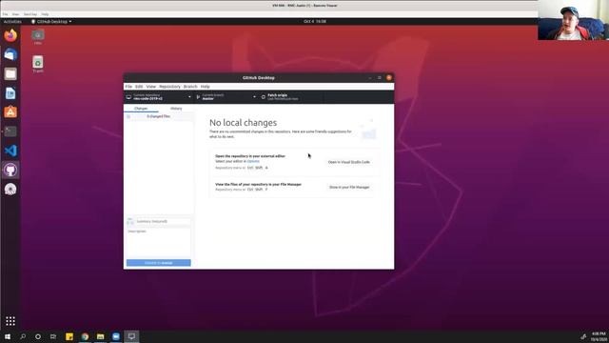The image size is (609, 343).
Task: Open Visual Studio Code from the dock
Action: (10, 151)
